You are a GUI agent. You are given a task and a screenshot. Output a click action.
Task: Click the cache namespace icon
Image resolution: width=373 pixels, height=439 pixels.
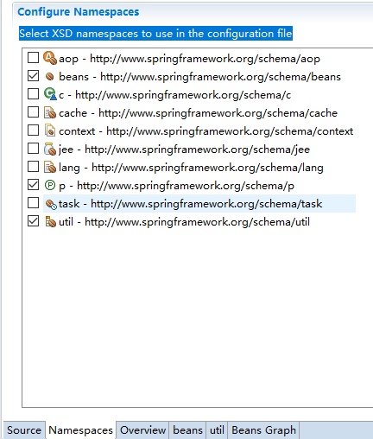(50, 112)
